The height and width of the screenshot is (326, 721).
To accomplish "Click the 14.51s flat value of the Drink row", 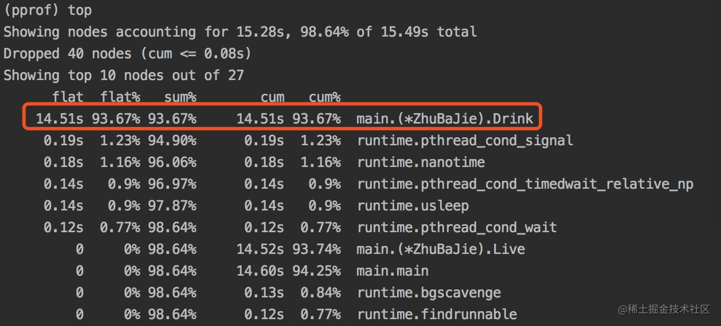I will (x=60, y=119).
